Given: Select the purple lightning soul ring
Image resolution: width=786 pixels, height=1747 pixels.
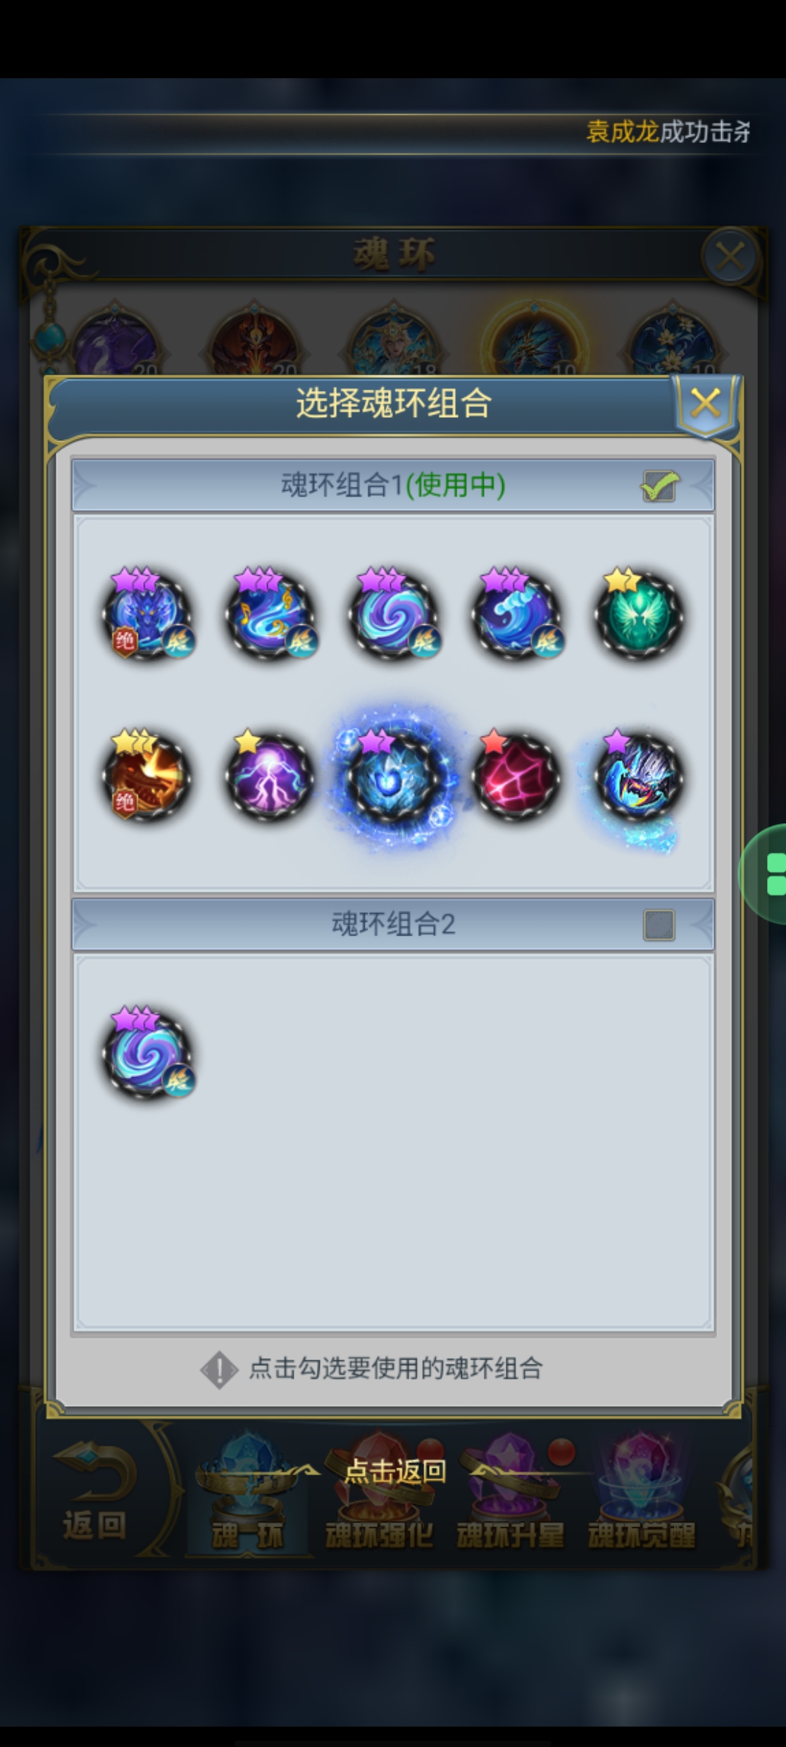Looking at the screenshot, I should (270, 776).
